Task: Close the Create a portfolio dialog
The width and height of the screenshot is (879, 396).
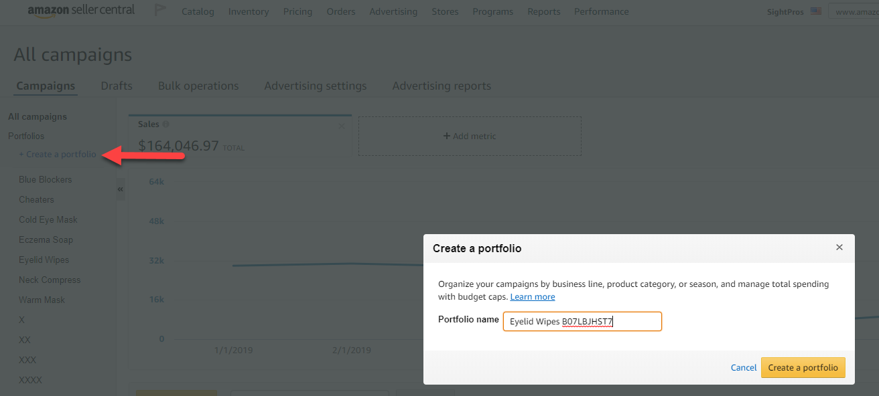Action: 839,248
